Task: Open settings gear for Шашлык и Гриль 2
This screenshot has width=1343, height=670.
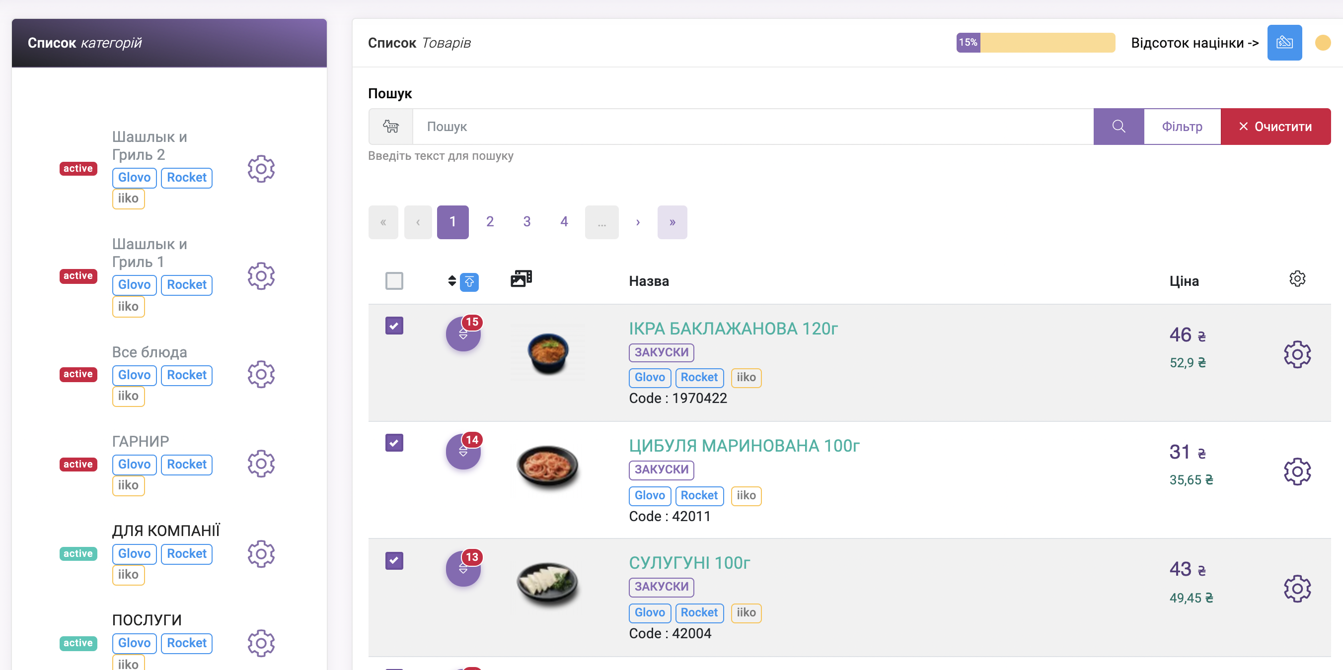Action: [261, 169]
